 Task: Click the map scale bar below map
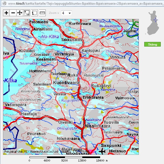(x=65, y=157)
